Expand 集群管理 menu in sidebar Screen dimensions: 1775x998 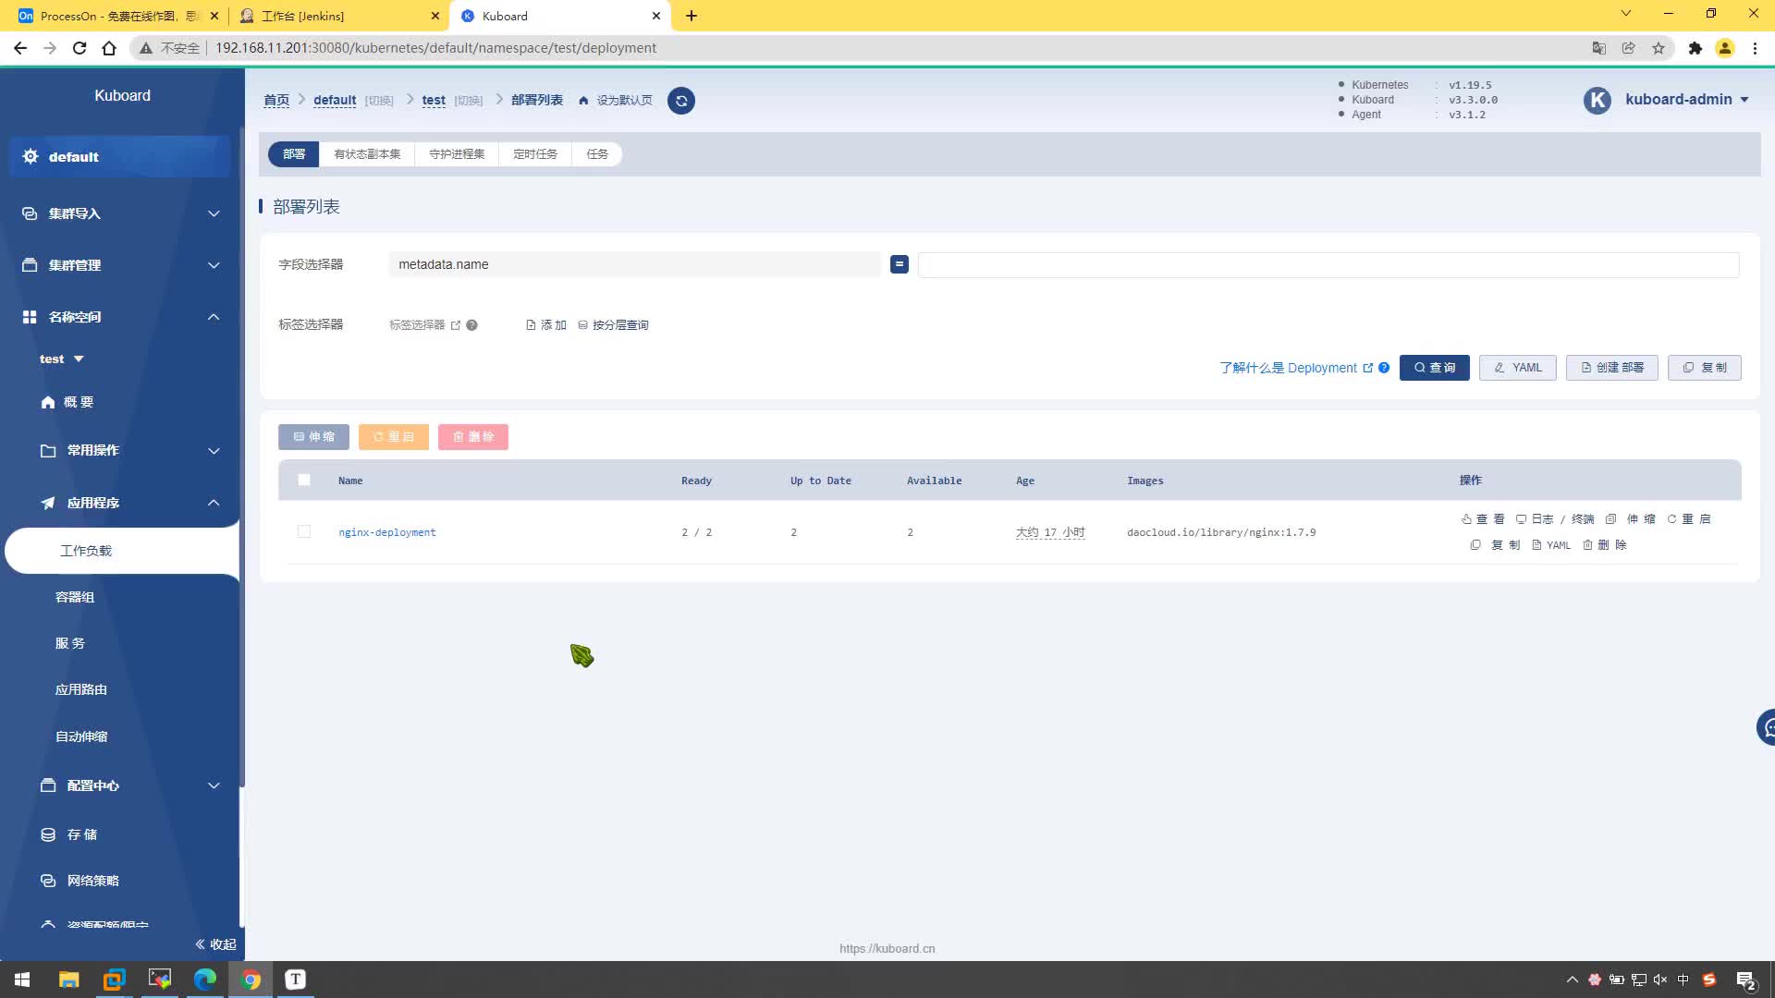[x=121, y=265]
